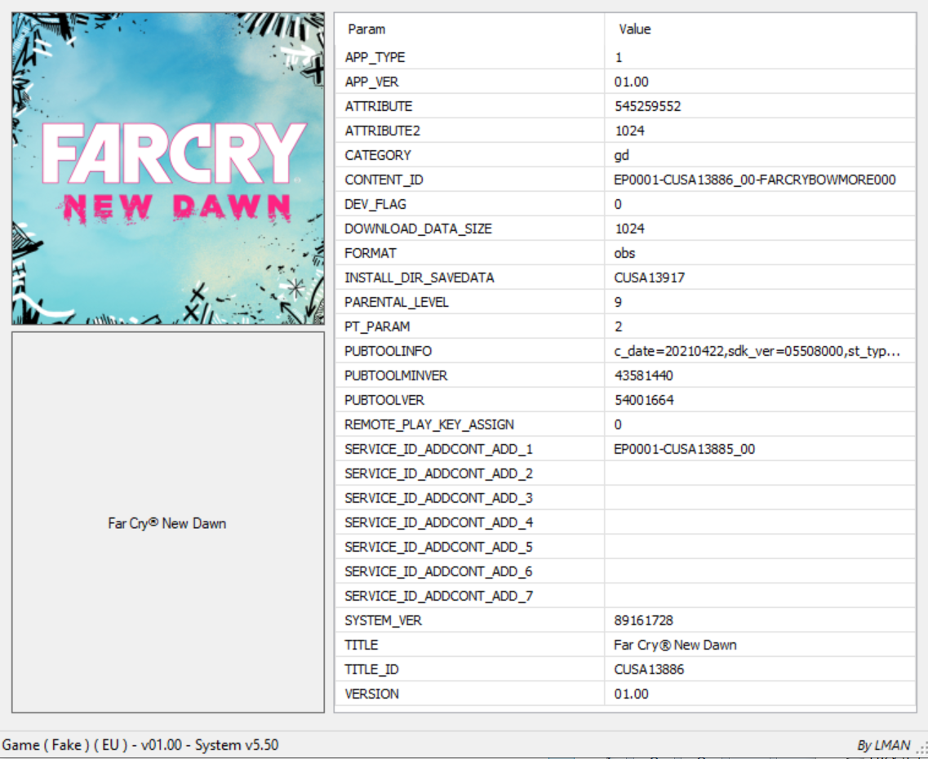Select the PUBTOOLMINVER value 43581440

643,375
